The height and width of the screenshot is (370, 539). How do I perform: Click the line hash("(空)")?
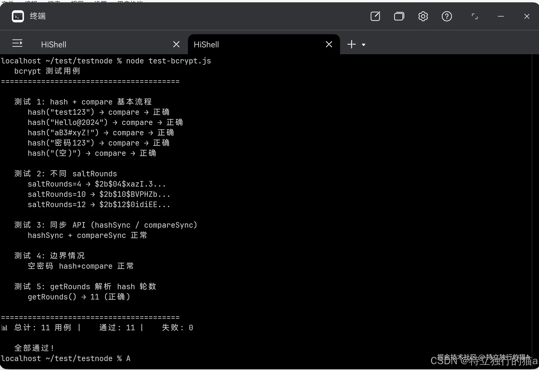point(92,153)
